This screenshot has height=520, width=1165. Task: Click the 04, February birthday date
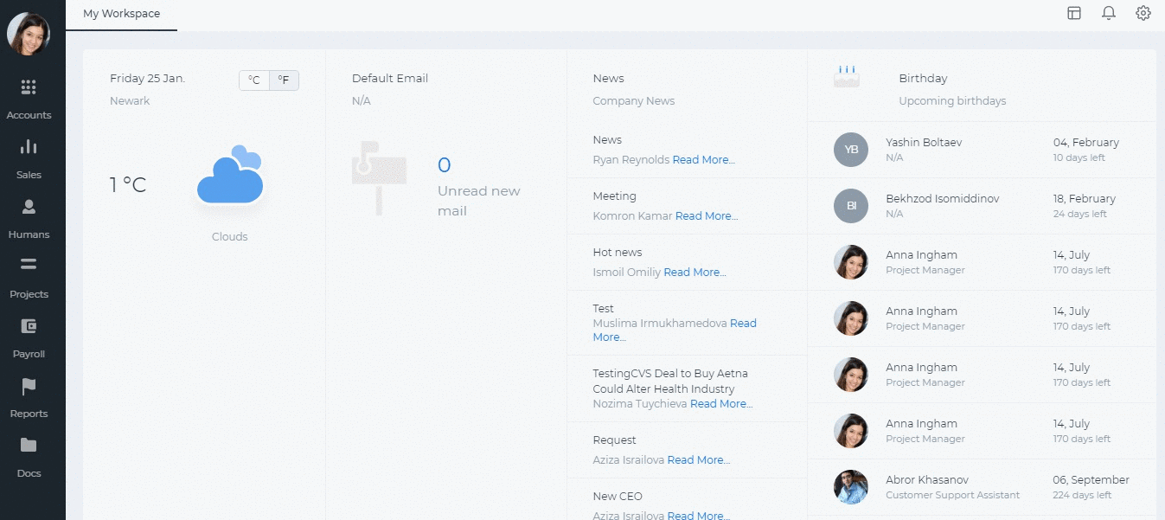(1086, 143)
